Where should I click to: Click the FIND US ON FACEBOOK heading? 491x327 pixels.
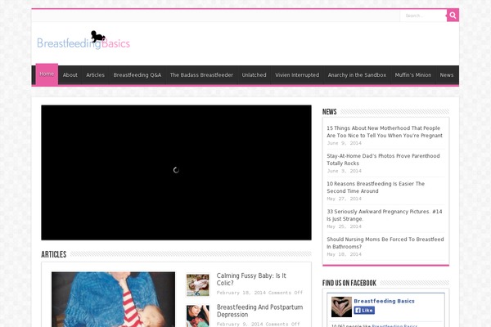[349, 283]
